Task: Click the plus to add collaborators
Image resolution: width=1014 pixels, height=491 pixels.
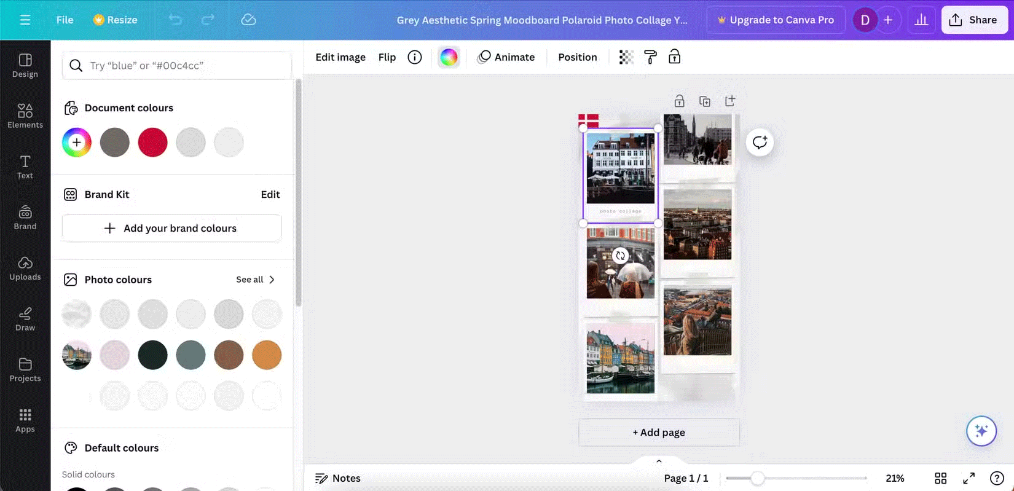Action: (x=888, y=20)
